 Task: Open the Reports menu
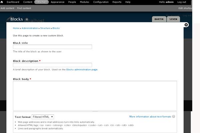pos(117,2)
